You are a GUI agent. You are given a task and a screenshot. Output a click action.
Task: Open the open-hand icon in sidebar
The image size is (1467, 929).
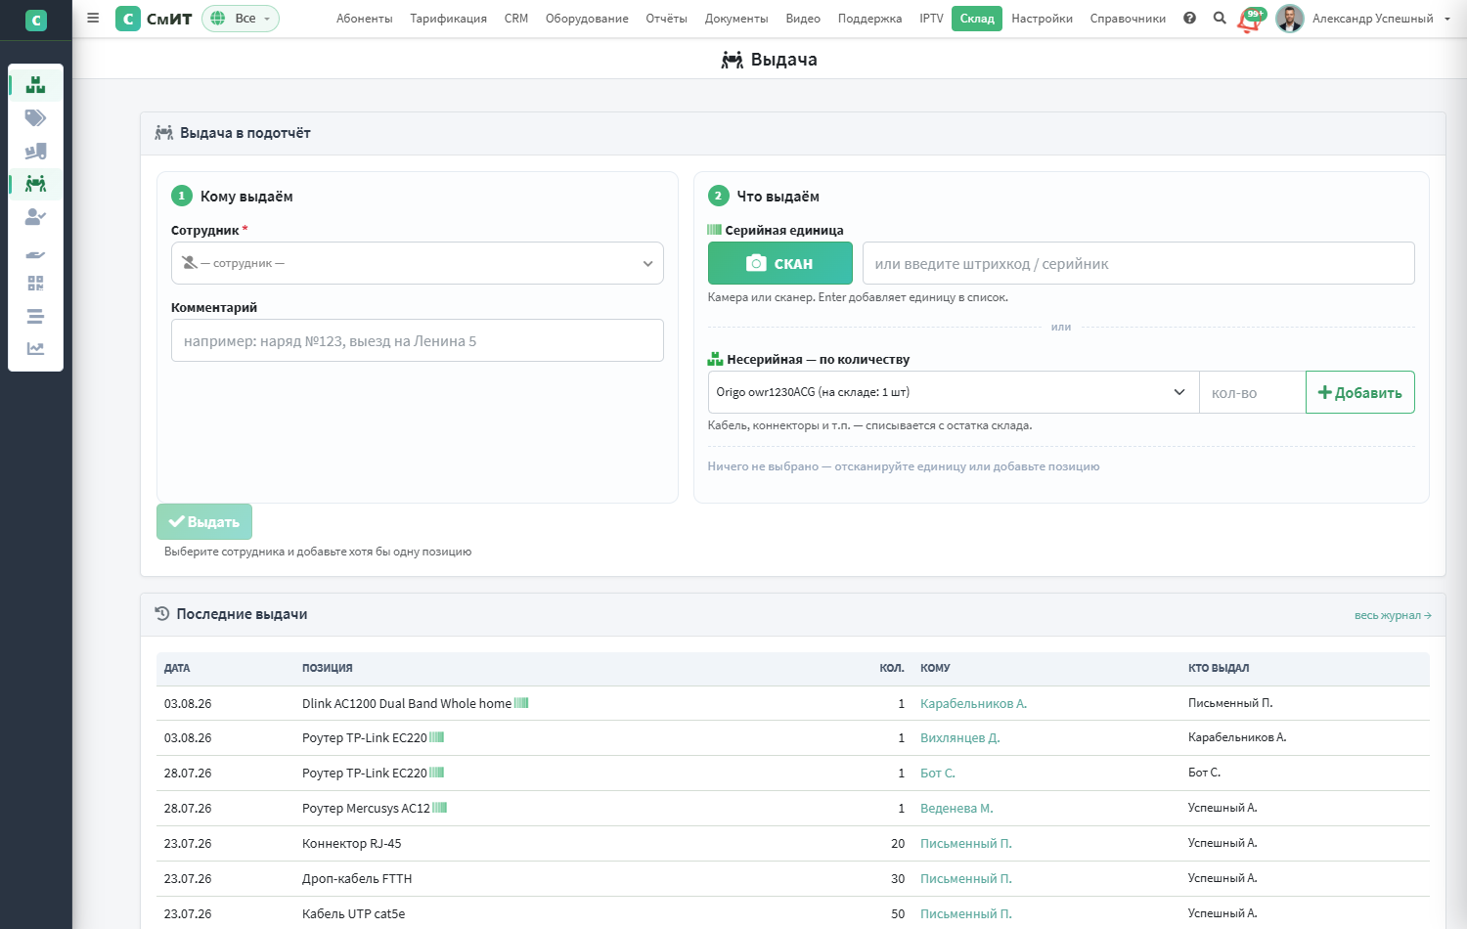pyautogui.click(x=35, y=254)
